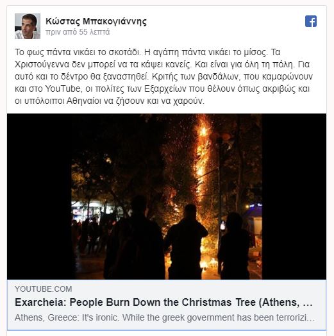Click the left black bar of the video preview
This screenshot has height=336, width=334.
click(x=39, y=196)
